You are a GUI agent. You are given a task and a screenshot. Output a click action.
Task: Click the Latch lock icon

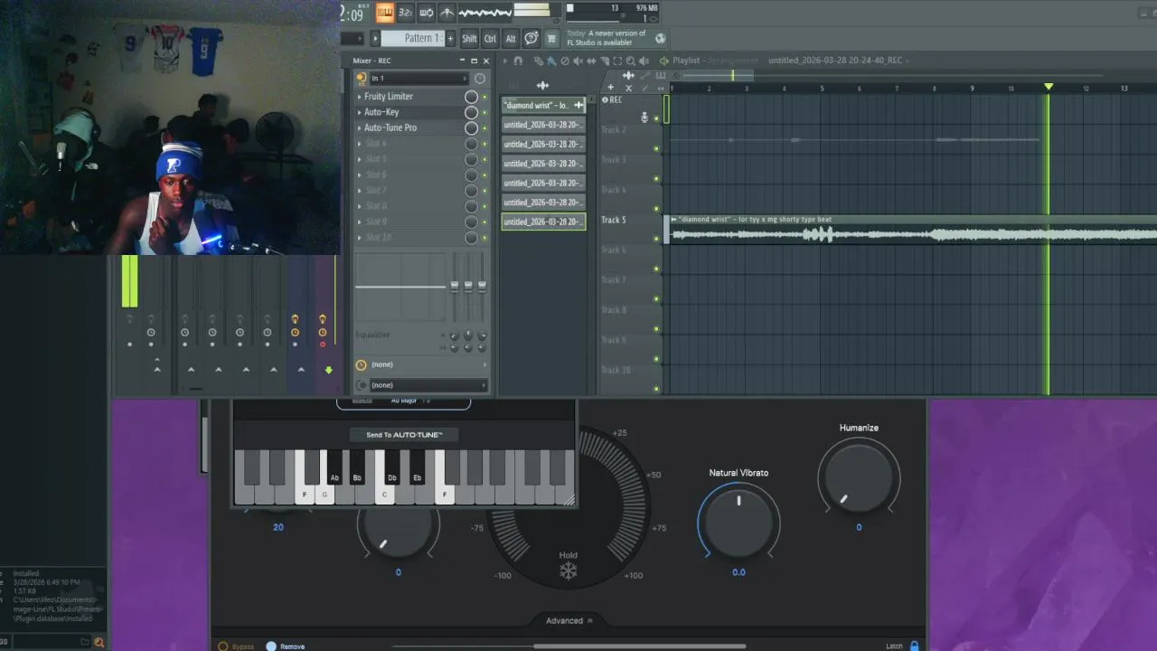914,646
